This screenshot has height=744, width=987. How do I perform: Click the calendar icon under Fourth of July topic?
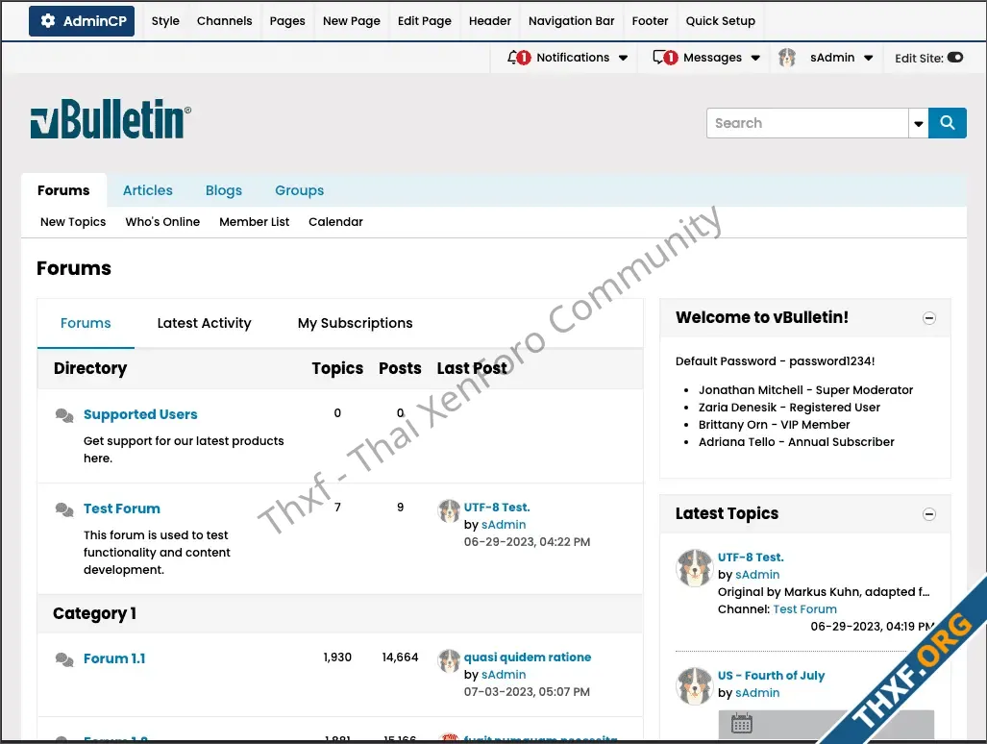click(x=742, y=723)
